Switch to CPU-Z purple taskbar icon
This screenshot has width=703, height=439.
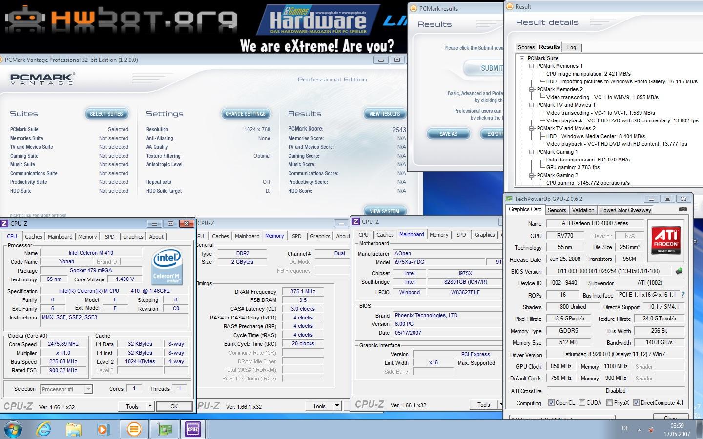tap(193, 429)
